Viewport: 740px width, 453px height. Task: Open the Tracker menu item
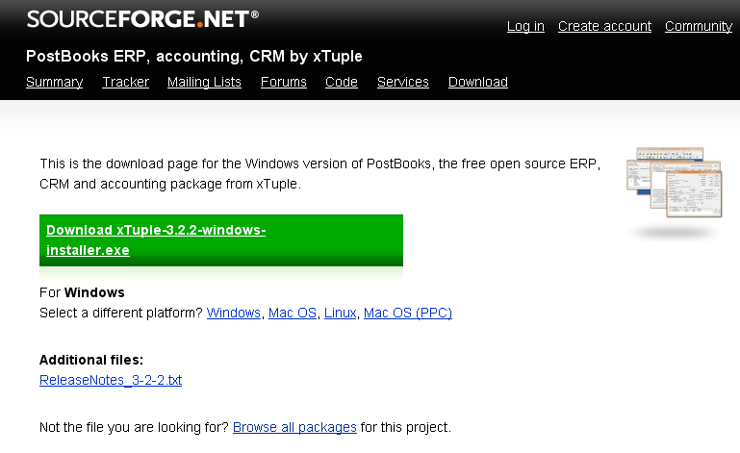pyautogui.click(x=125, y=82)
